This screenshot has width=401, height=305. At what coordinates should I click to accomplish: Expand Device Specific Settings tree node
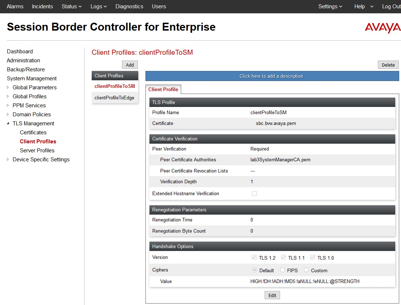[x=8, y=159]
